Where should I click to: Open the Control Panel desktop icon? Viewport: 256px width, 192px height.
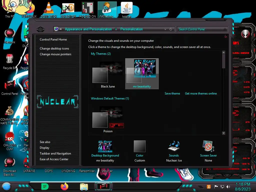click(10, 87)
